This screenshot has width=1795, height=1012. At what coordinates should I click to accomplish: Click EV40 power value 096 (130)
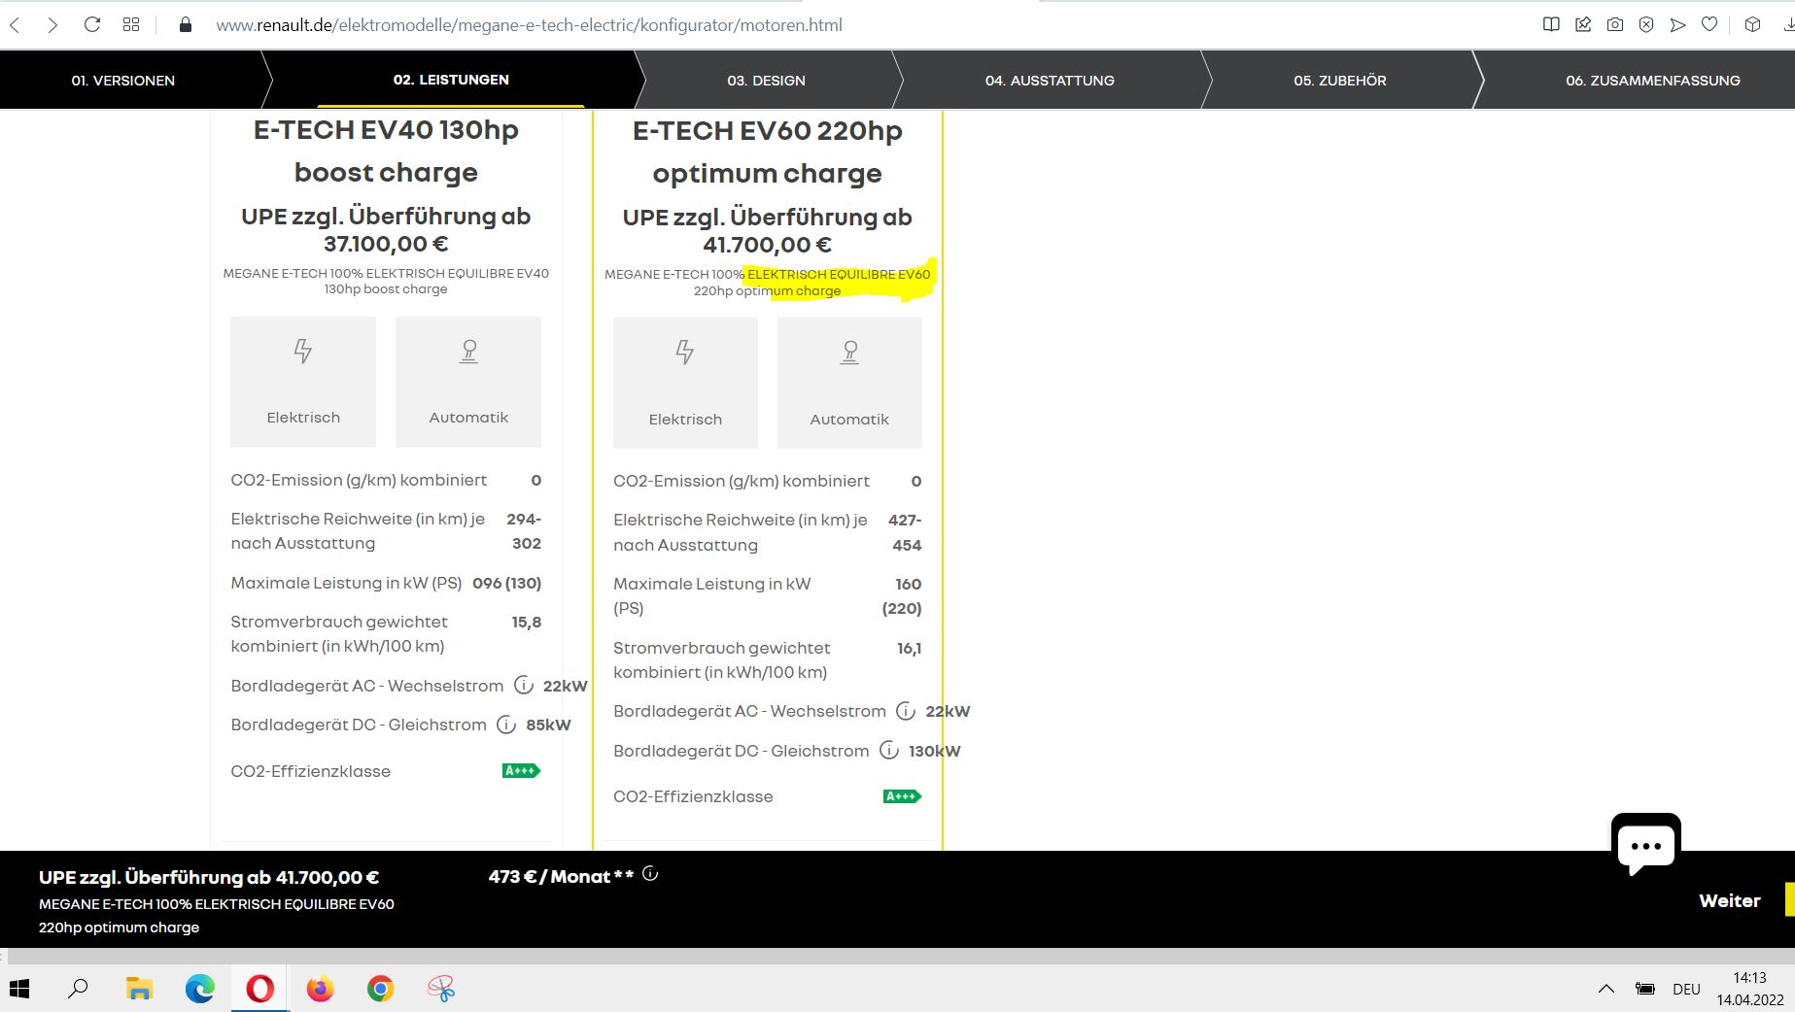[507, 583]
